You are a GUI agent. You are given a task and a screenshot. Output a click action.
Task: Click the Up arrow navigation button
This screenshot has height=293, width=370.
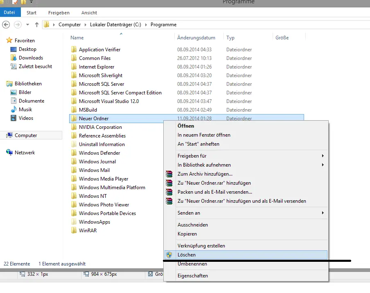click(37, 25)
